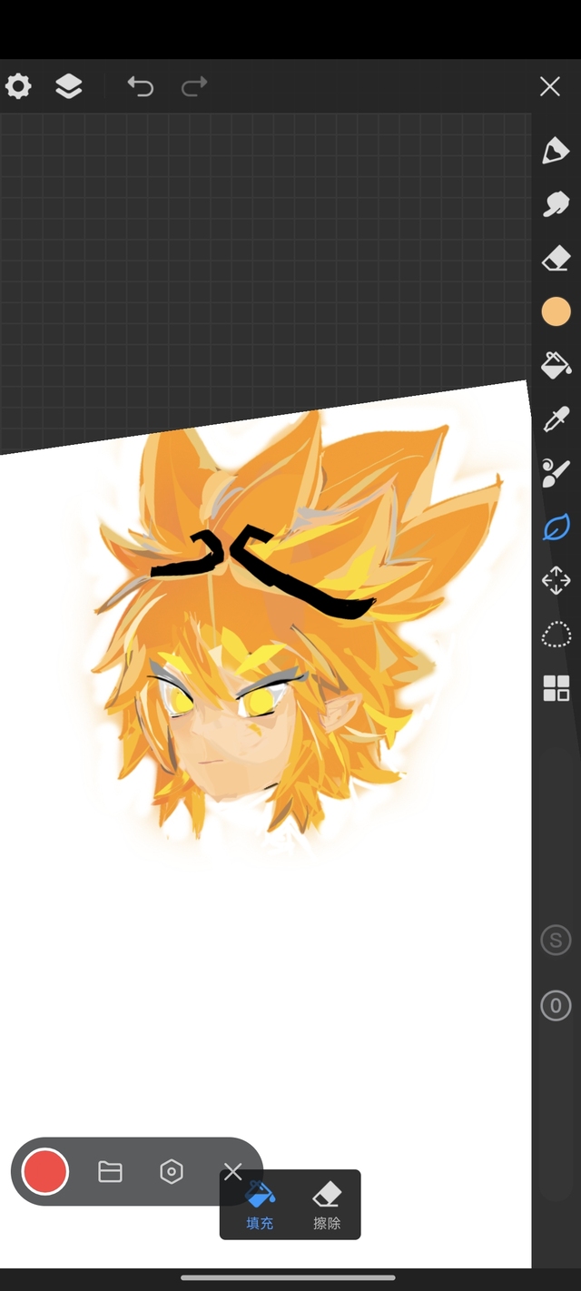This screenshot has width=581, height=1291.
Task: Redo the undone action
Action: (x=194, y=86)
